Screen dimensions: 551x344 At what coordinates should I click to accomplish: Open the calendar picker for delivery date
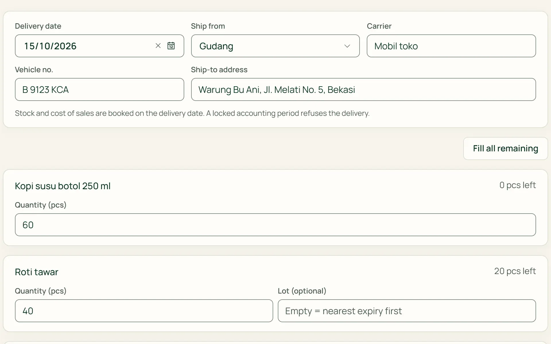[171, 46]
